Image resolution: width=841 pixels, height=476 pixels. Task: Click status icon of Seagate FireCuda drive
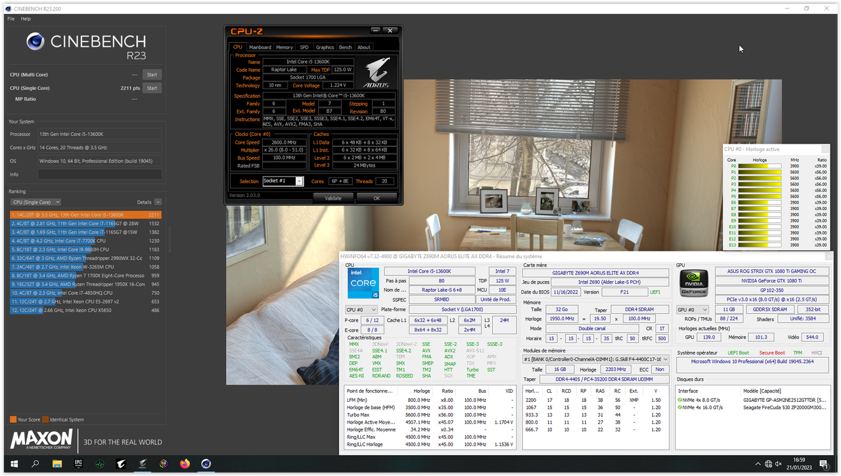[680, 408]
